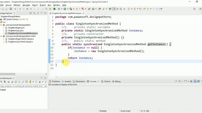
Task: Click the Boot Dashboard filter text field
Action: [23, 86]
